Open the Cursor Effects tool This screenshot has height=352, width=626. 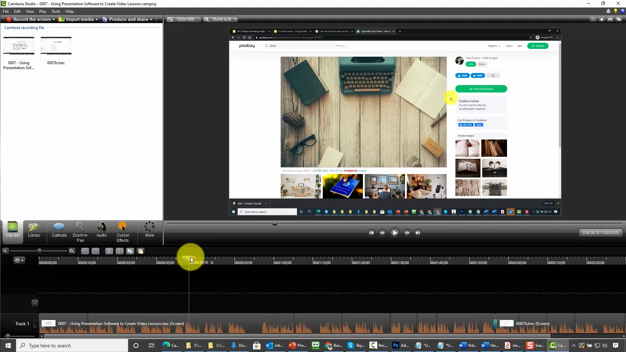(123, 232)
